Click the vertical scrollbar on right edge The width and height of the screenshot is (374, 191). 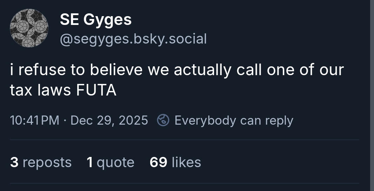pyautogui.click(x=372, y=95)
